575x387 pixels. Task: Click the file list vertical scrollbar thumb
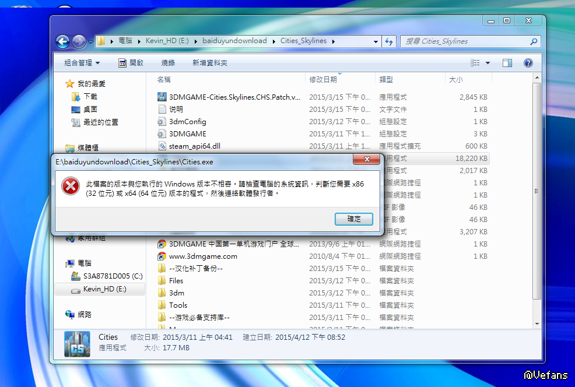[x=537, y=191]
